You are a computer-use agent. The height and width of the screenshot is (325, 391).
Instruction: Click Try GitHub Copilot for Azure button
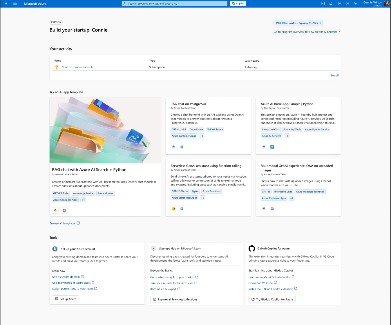click(x=272, y=299)
